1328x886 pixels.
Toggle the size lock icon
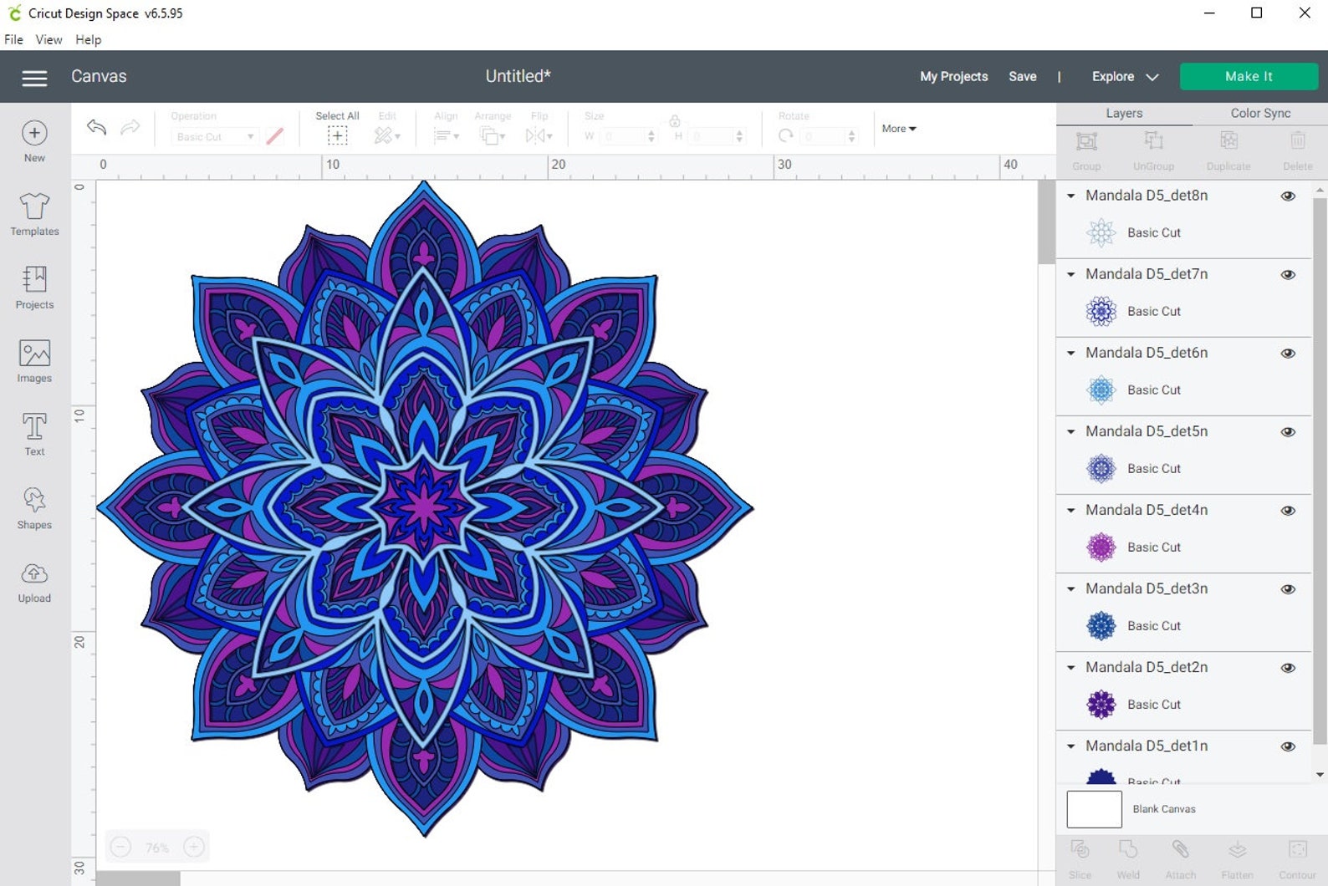674,121
